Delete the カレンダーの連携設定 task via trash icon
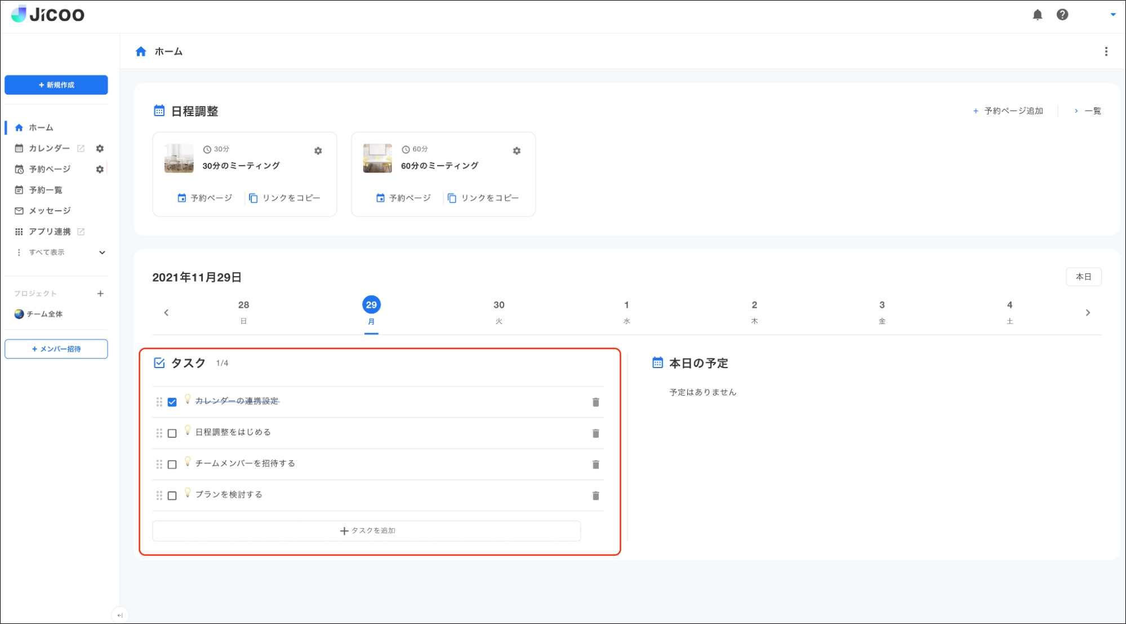The height and width of the screenshot is (624, 1126). 595,402
